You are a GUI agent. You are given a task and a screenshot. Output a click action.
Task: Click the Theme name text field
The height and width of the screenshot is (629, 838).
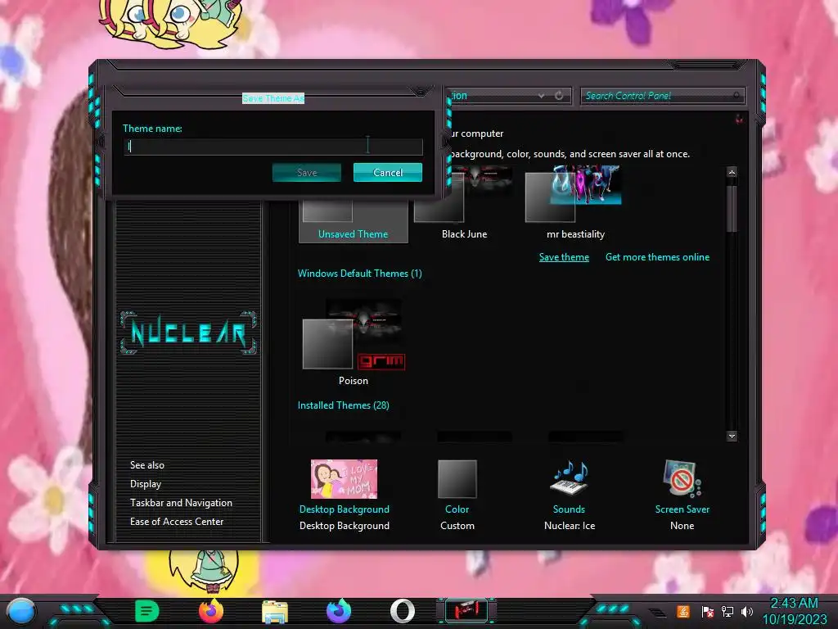(x=273, y=147)
